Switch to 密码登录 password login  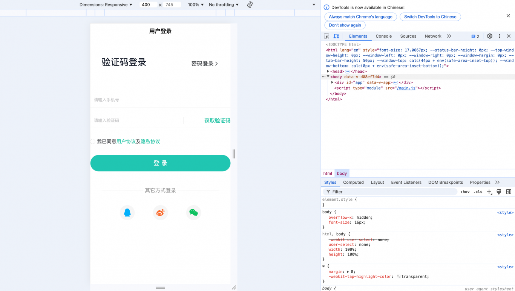pos(205,64)
